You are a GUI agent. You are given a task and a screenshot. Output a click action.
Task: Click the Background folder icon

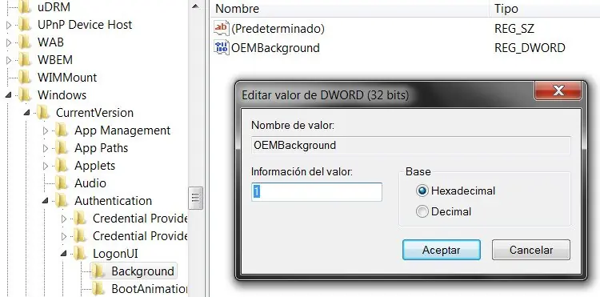tap(98, 271)
